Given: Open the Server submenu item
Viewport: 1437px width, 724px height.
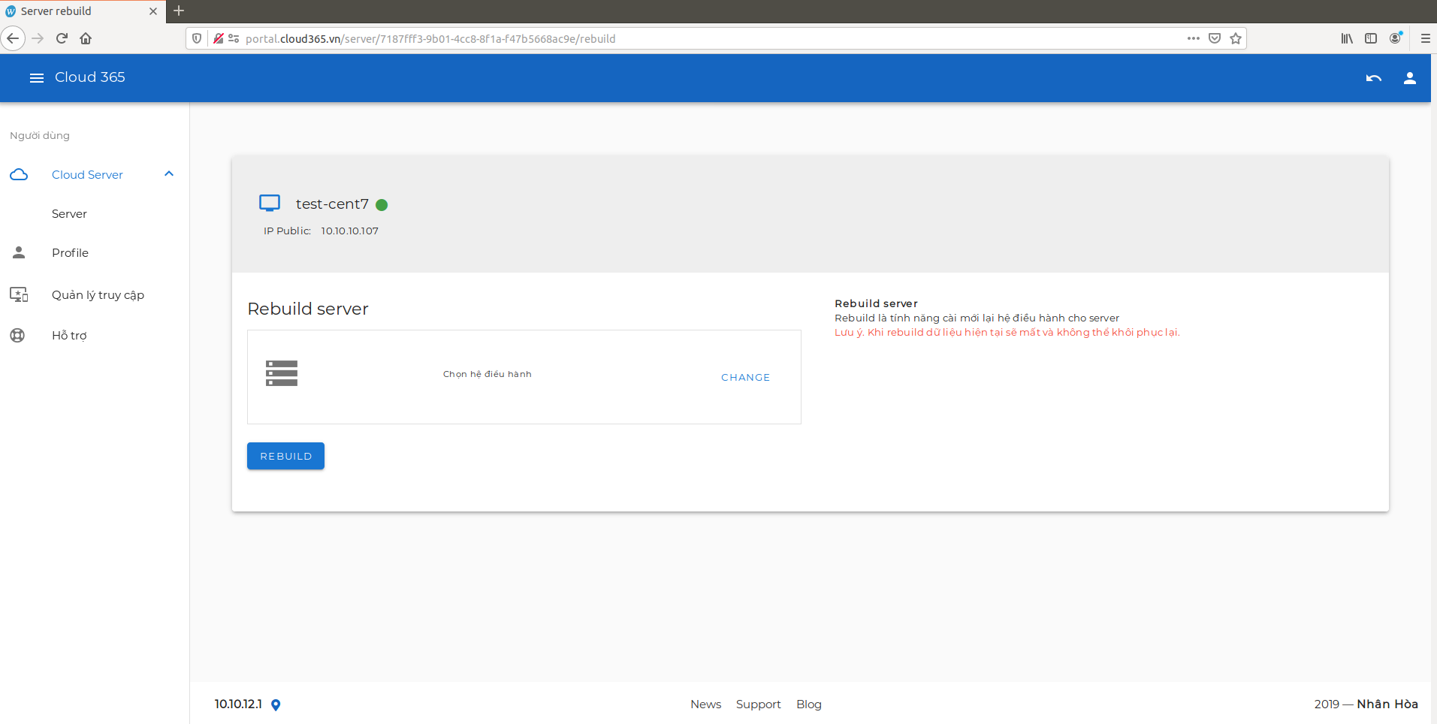Looking at the screenshot, I should point(69,214).
